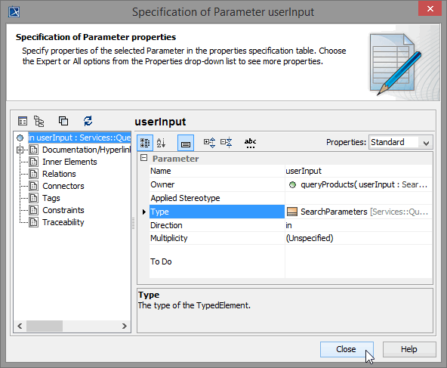Viewport: 447px width, 368px height.
Task: Toggle alphabetical sort view
Action: (x=161, y=143)
